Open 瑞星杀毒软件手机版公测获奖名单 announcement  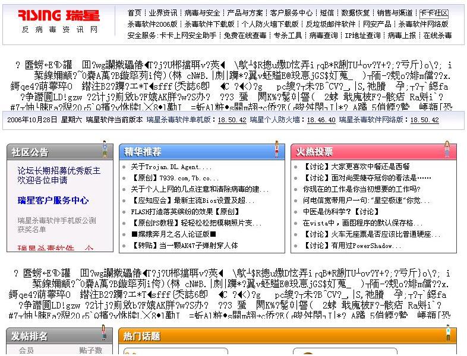pos(56,225)
